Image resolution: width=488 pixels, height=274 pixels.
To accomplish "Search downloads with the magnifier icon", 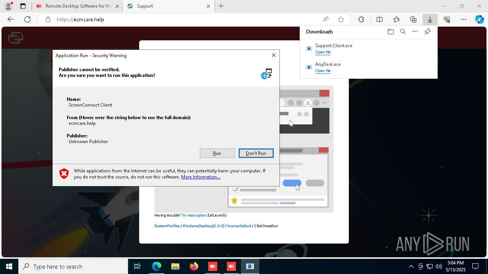I will [403, 32].
